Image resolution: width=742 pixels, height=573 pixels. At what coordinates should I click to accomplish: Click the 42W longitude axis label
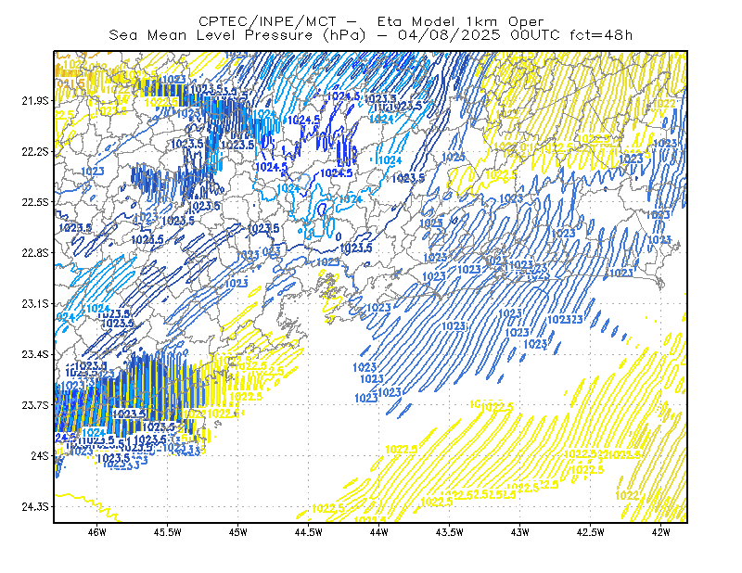[x=661, y=532]
